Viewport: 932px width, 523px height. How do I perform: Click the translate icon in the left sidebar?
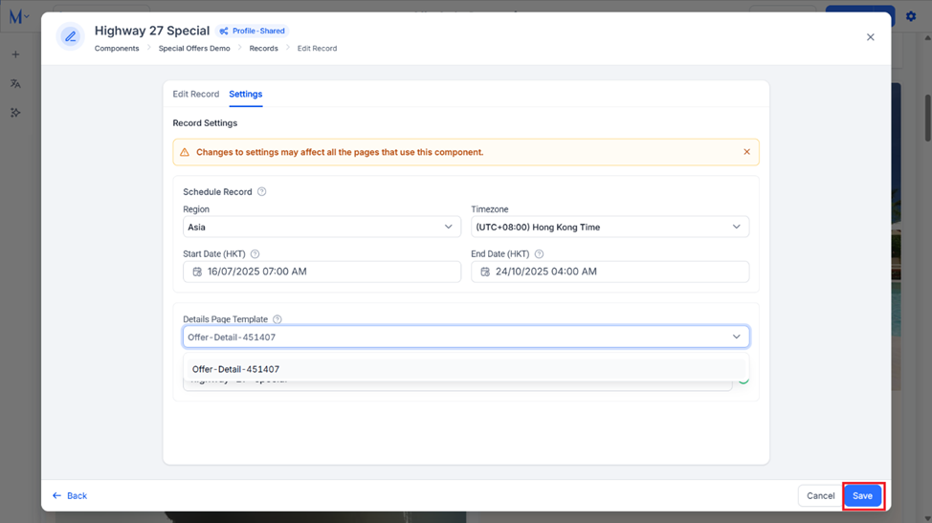[15, 84]
